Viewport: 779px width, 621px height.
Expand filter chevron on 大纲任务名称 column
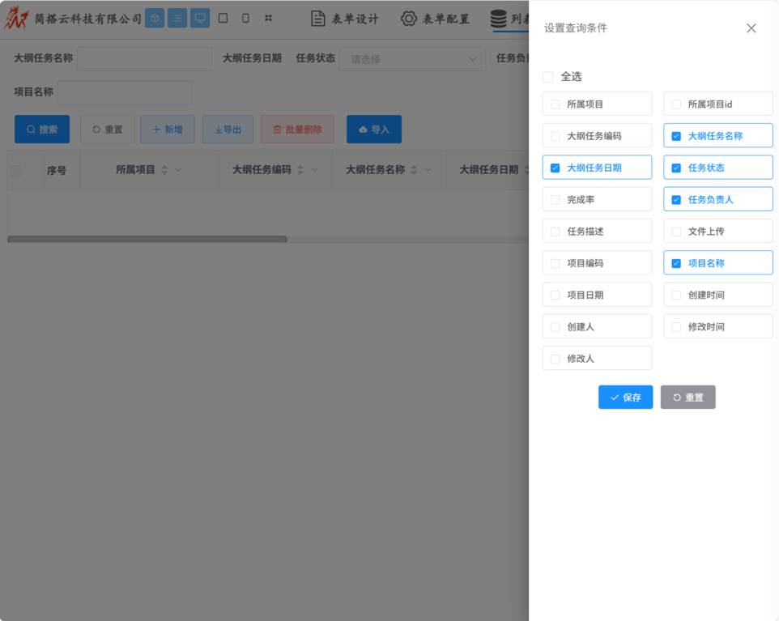pyautogui.click(x=428, y=170)
